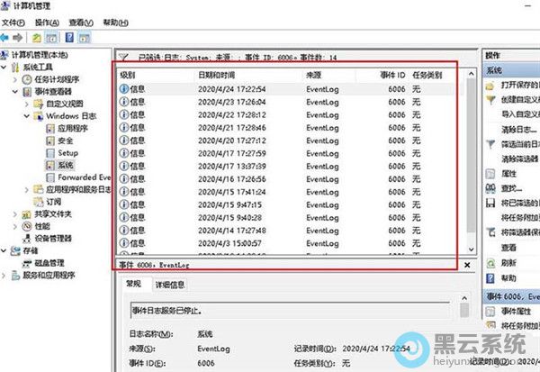This screenshot has height=372, width=540.
Task: Open the 操作 menu
Action: [x=42, y=22]
